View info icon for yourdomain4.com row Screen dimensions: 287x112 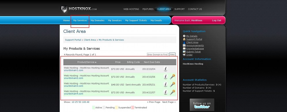pos(165,92)
